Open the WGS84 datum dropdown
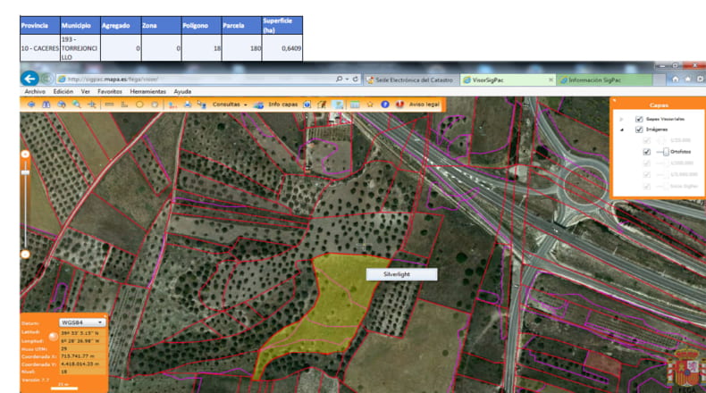The width and height of the screenshot is (706, 393). pos(82,322)
